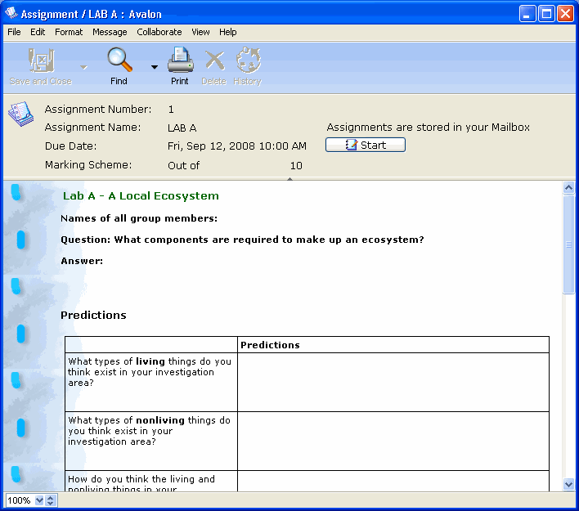The width and height of the screenshot is (579, 511).
Task: Click the Save and Close icon
Action: click(40, 61)
